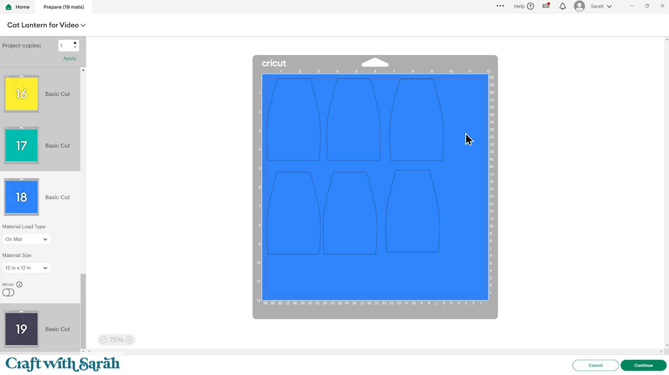Open the feedback messages icon
This screenshot has width=669, height=375.
pyautogui.click(x=546, y=6)
